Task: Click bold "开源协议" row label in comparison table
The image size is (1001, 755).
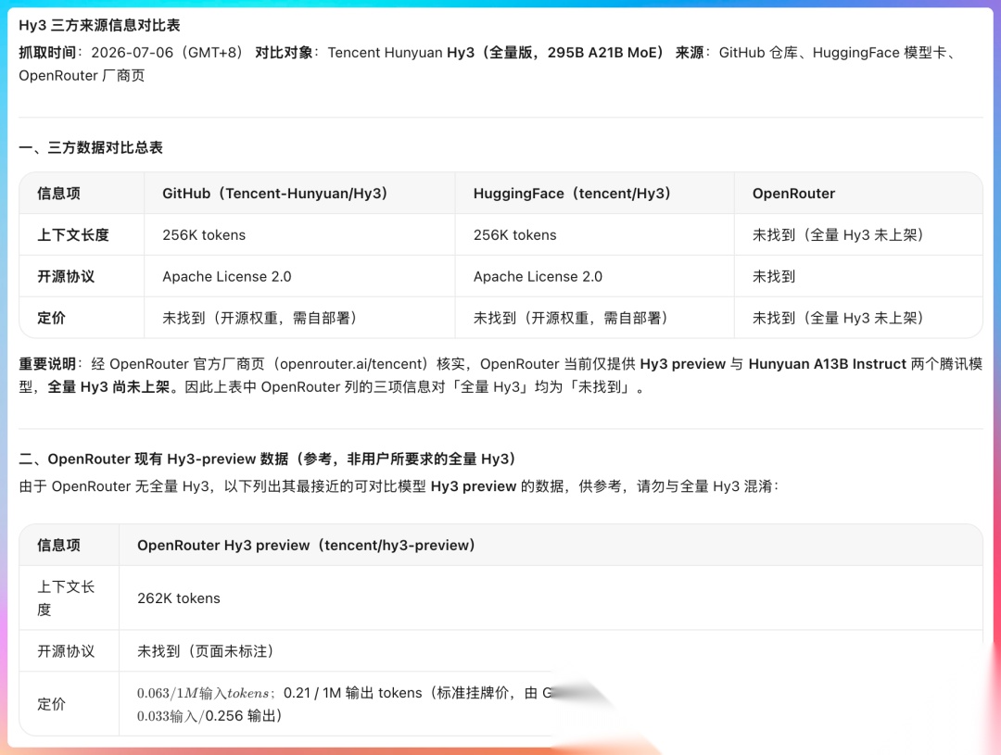Action: (66, 276)
